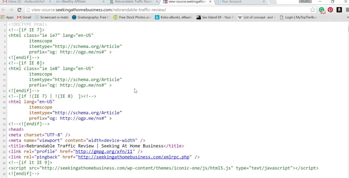
Task: Select the view-source:seekingathome tab
Action: point(187,2)
